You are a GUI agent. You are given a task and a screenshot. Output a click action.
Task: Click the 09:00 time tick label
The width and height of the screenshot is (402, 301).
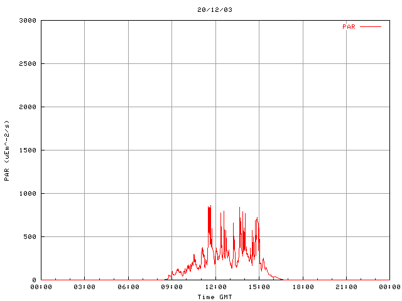point(171,287)
